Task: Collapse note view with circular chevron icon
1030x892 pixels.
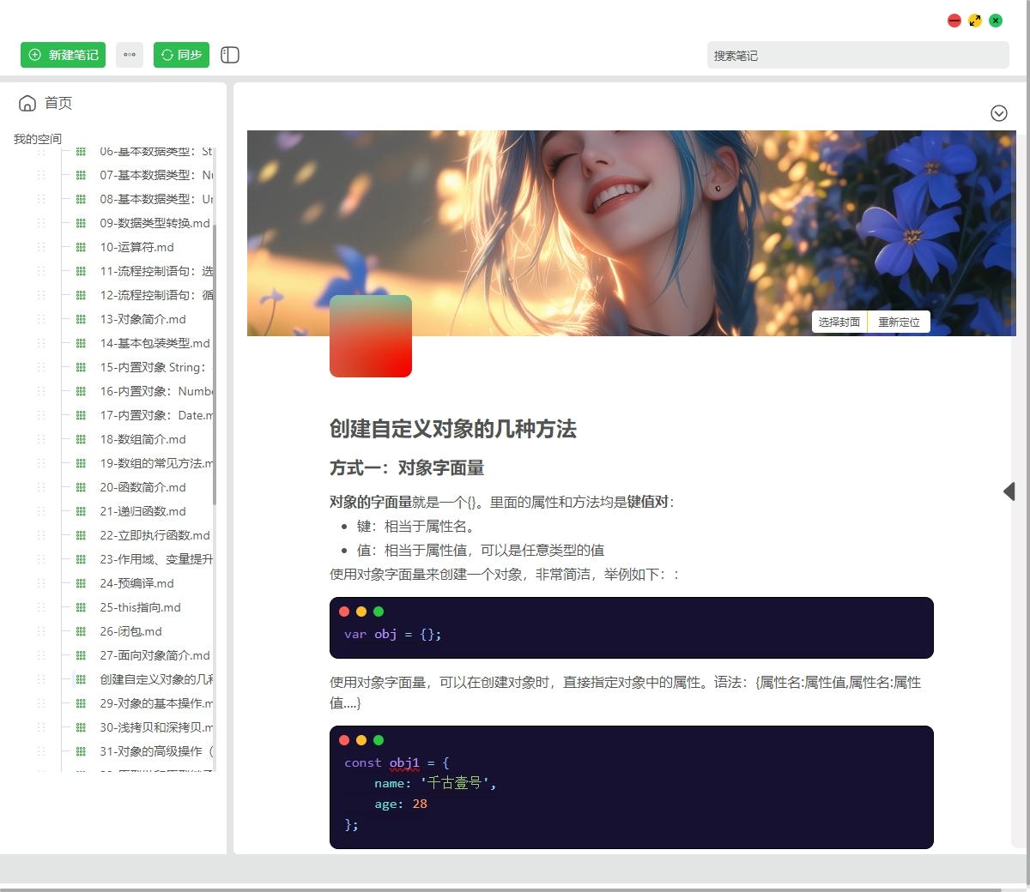Action: [998, 112]
